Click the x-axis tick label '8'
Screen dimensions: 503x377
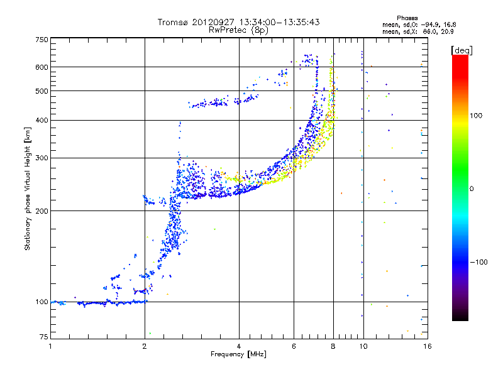[x=333, y=346]
